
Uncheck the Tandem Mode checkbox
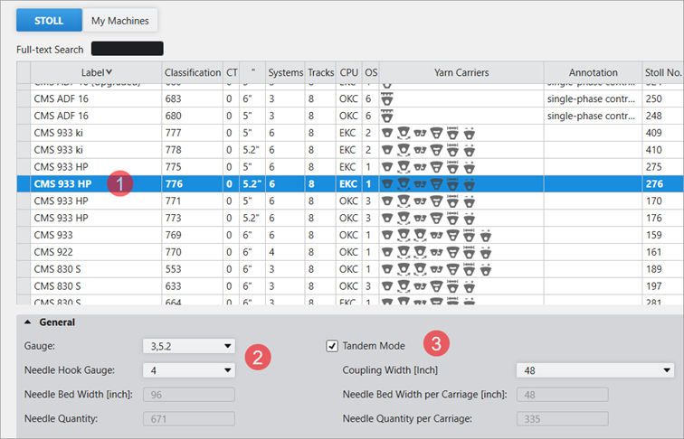(332, 346)
